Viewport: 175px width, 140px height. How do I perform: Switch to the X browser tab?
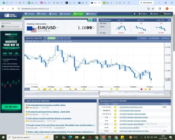[x=70, y=3]
